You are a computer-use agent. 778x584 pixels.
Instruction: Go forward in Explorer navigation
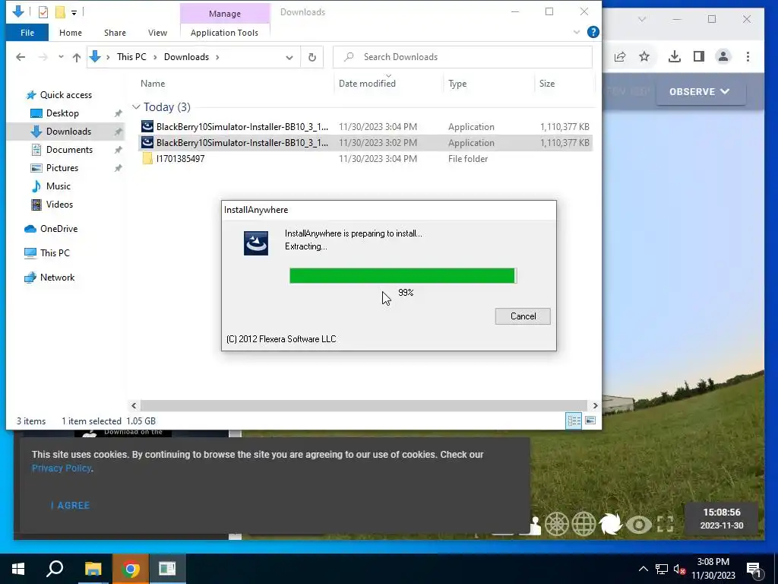pyautogui.click(x=43, y=57)
